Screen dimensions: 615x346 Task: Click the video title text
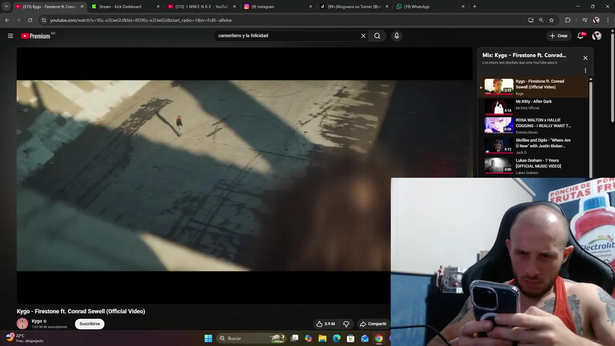pos(81,311)
